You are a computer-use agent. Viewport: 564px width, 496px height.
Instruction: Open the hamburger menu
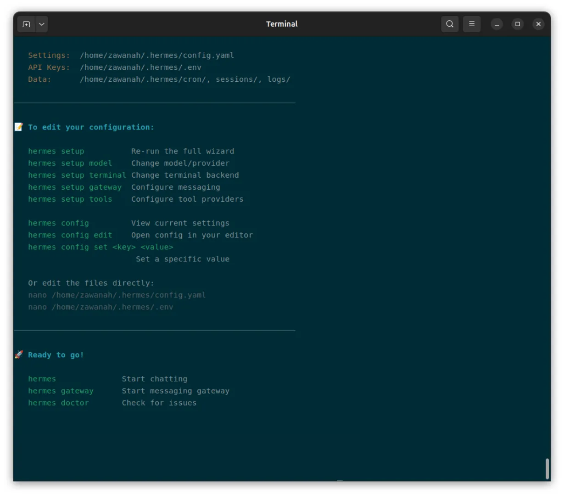(472, 24)
